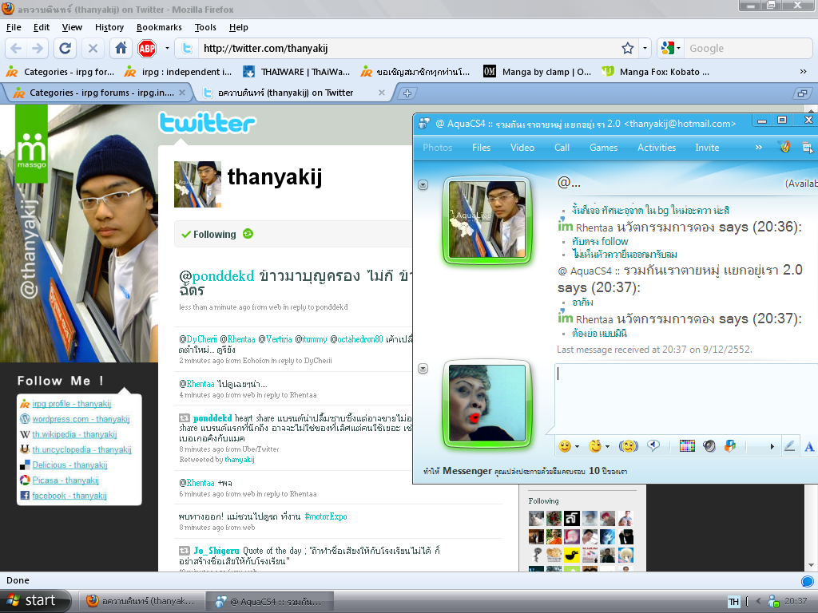Switch to AquaCS4 Messenger taskbar button
818x613 pixels.
[270, 602]
